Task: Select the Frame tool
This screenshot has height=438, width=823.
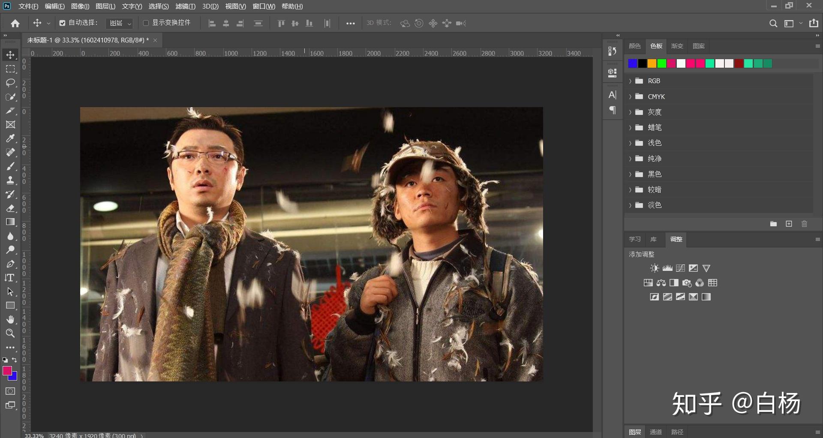Action: (x=11, y=125)
